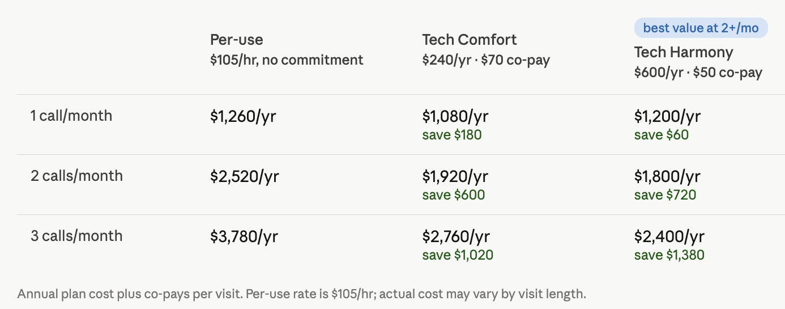Choose the Tech Harmony plan header
The height and width of the screenshot is (309, 785).
click(x=684, y=53)
